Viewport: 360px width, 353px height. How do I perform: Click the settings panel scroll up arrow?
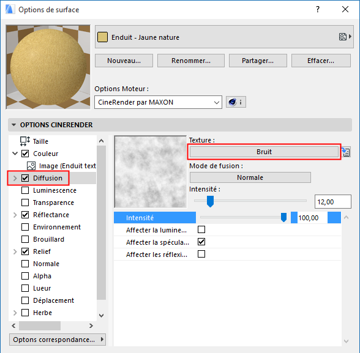click(x=347, y=217)
